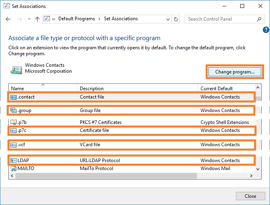Click the LDAP protocol icon
Image resolution: width=270 pixels, height=205 pixels.
[x=13, y=161]
